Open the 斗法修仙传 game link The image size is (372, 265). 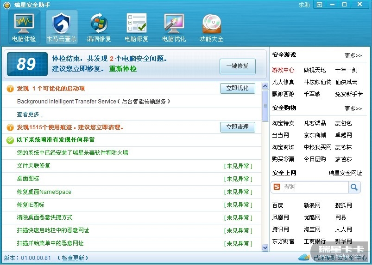(317, 82)
